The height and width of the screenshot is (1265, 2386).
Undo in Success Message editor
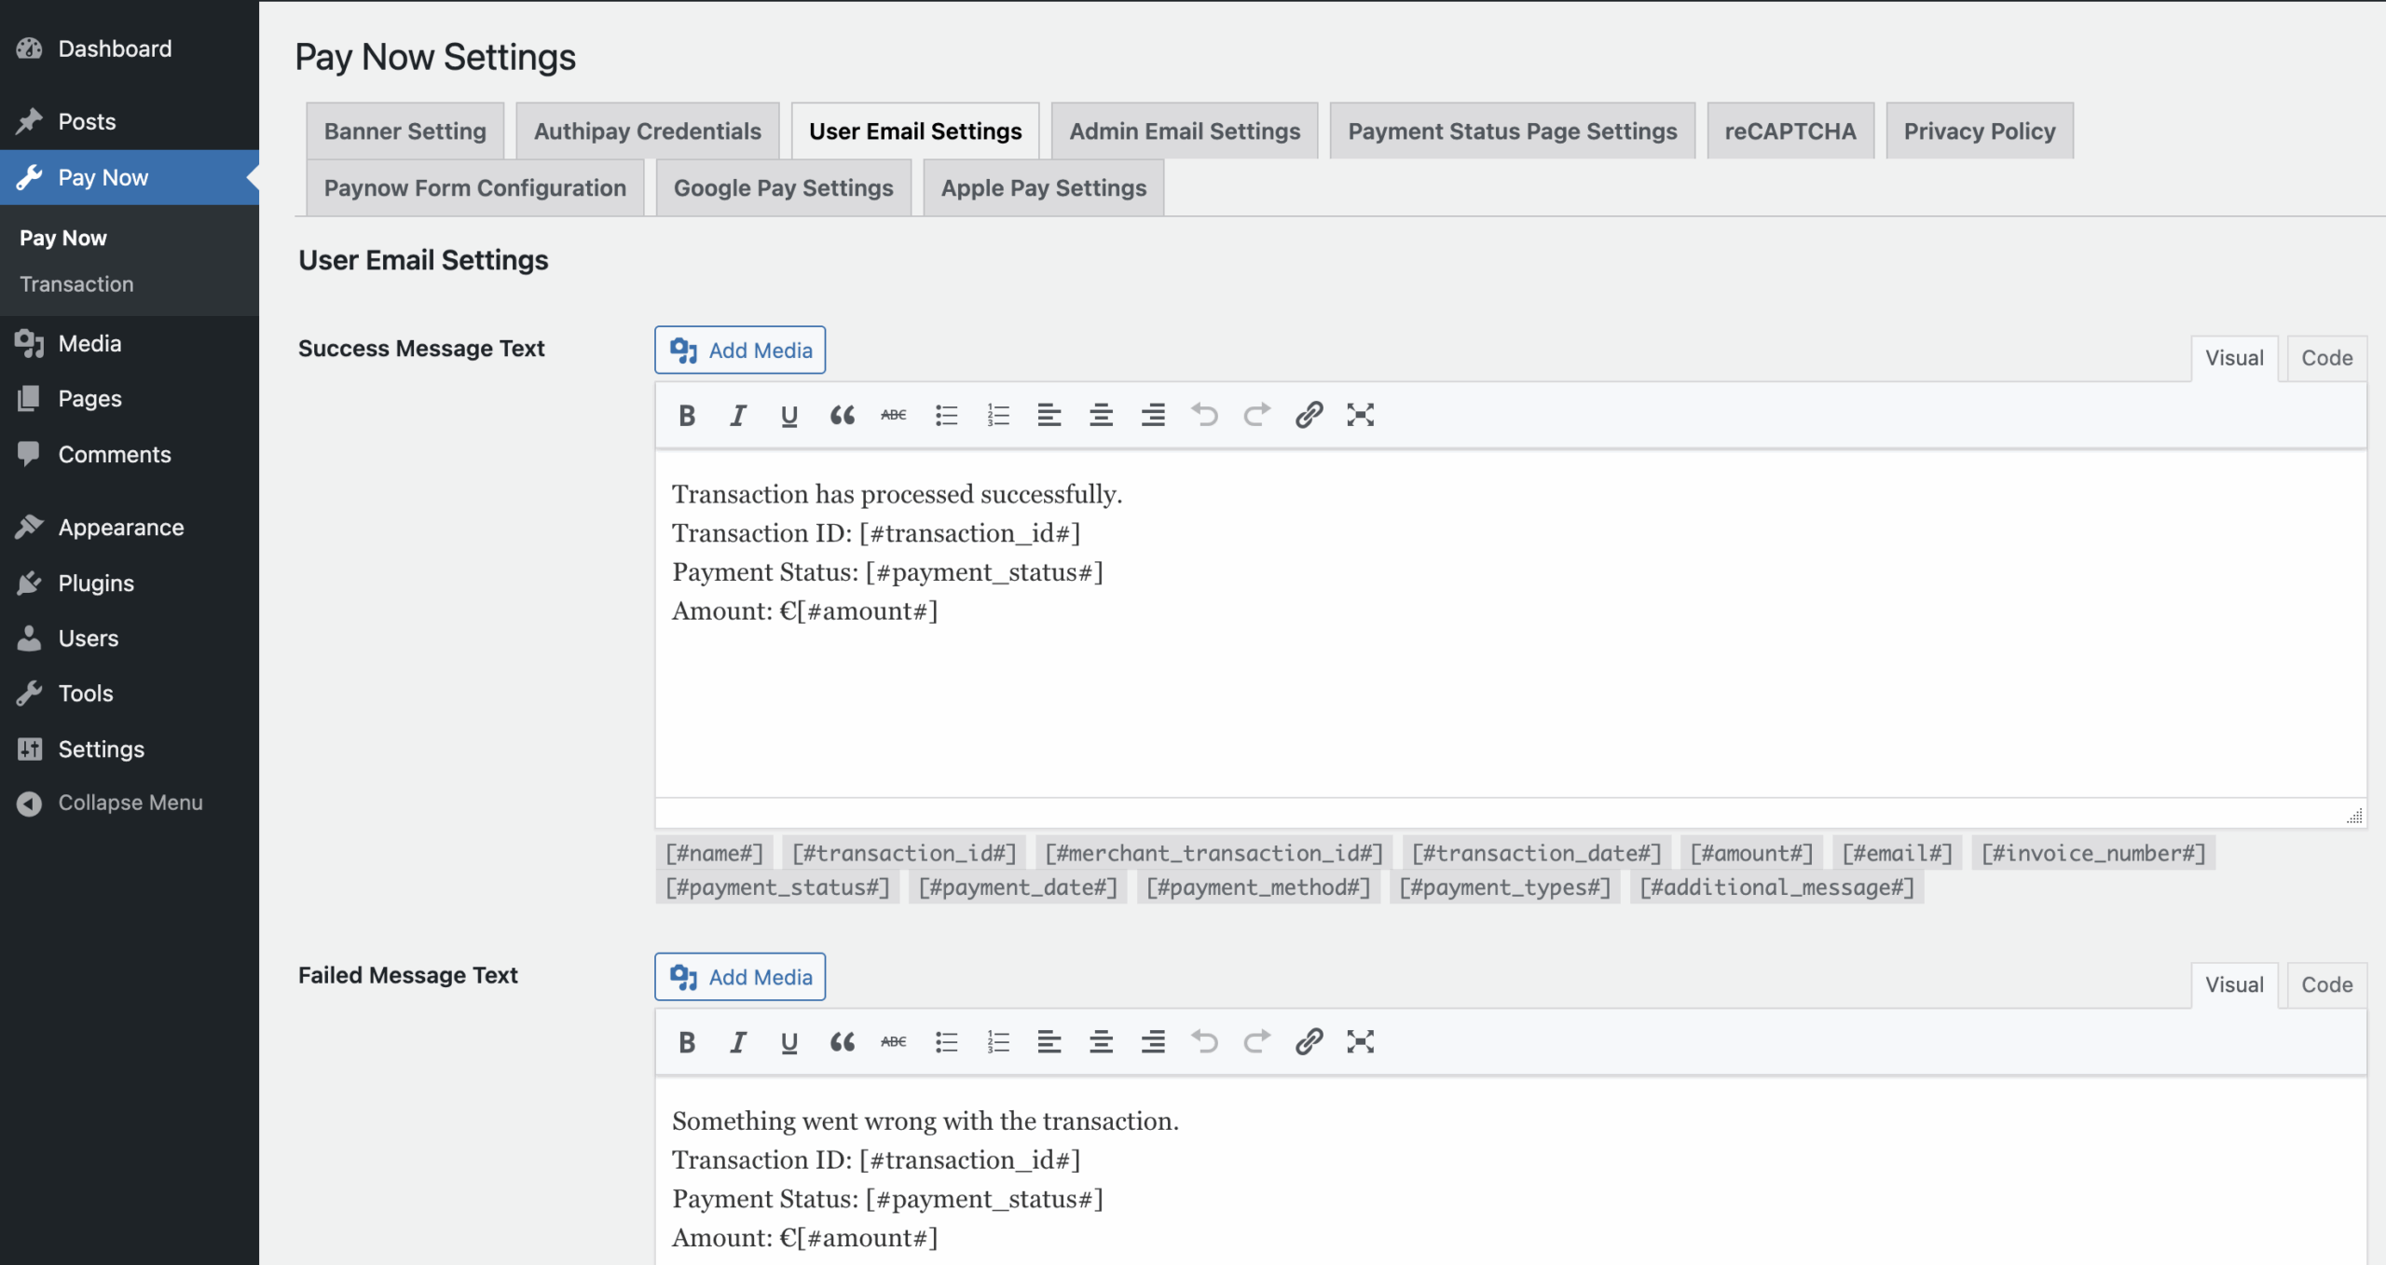1205,416
